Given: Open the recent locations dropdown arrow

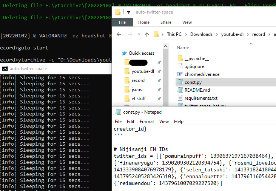Looking at the screenshot, I should [x=139, y=34].
